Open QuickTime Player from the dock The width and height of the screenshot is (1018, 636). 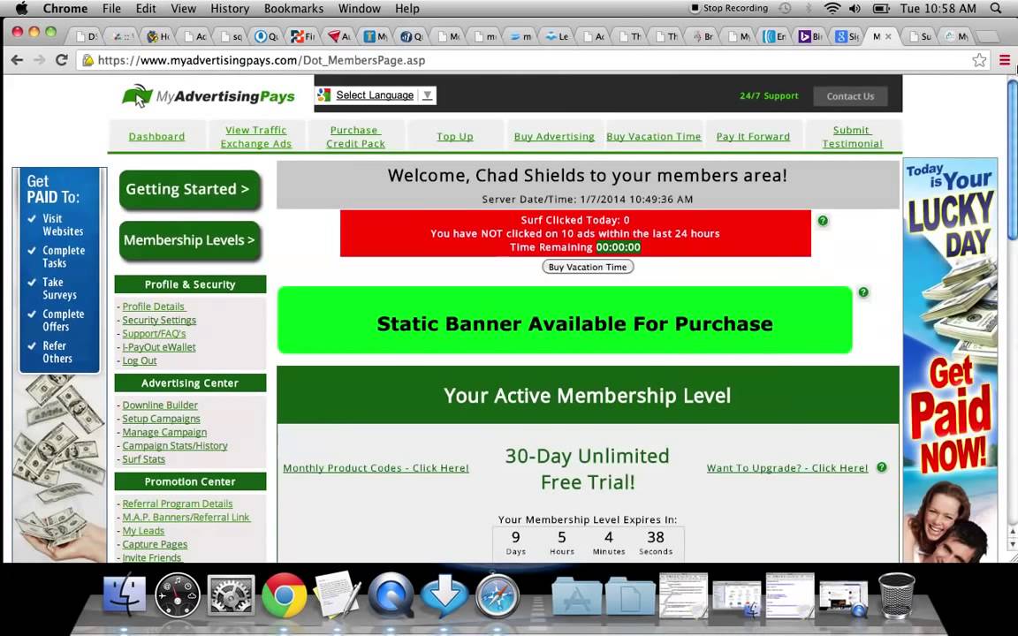coord(391,594)
